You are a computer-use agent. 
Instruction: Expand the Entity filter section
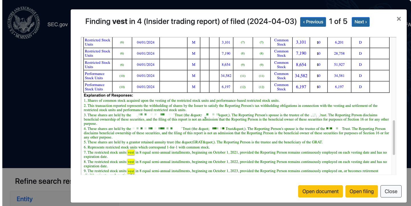coord(25,199)
